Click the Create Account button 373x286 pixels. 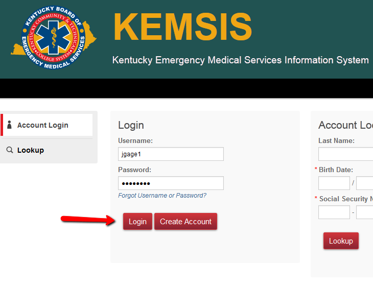click(185, 221)
